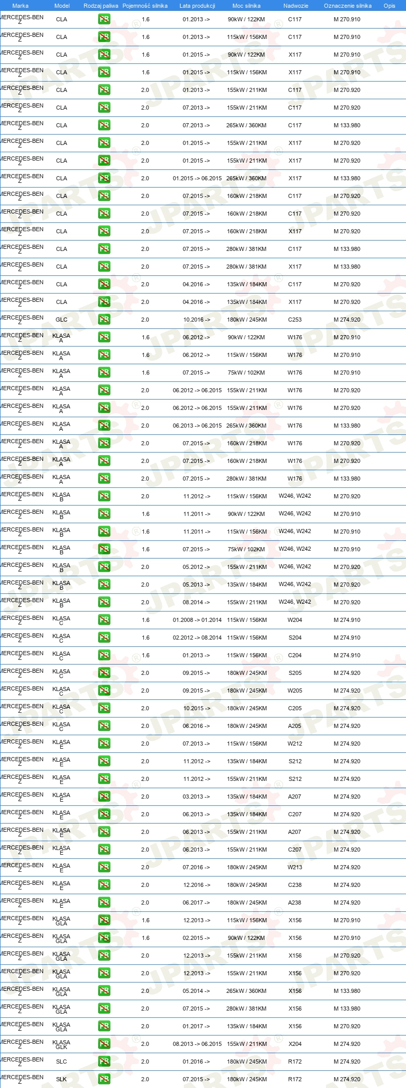Click the fuel icon in the SLK R172 row
Image resolution: width=406 pixels, height=1088 pixels.
click(x=104, y=1079)
